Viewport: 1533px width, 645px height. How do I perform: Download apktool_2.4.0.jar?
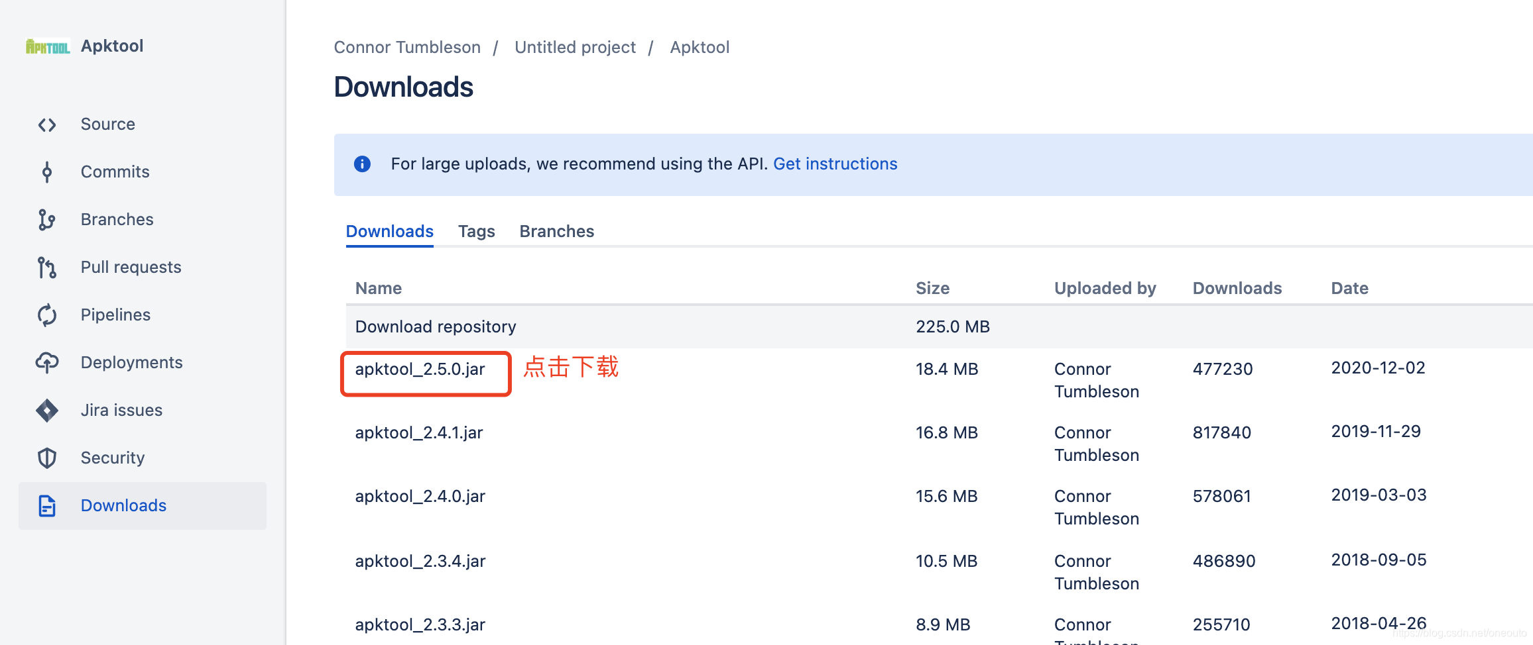point(420,496)
